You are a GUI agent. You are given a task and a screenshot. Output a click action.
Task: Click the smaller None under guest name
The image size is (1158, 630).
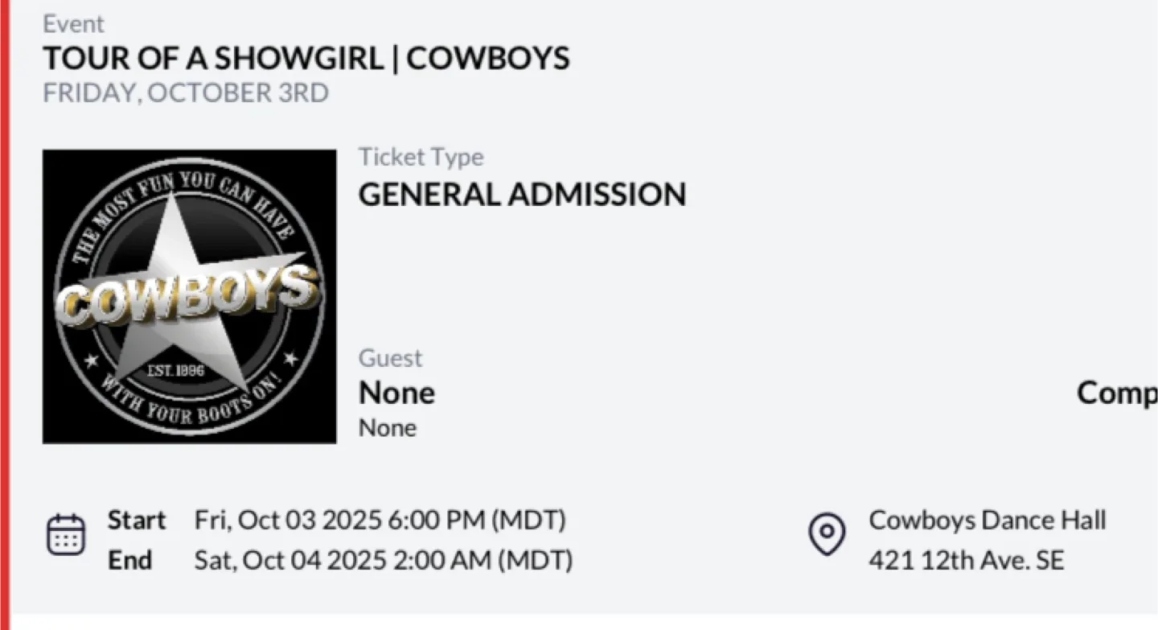click(387, 428)
